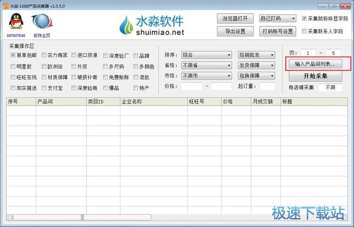This screenshot has height=227, width=354.
Task: Open the 省级 dropdown showing 不限省
Action: (x=206, y=65)
